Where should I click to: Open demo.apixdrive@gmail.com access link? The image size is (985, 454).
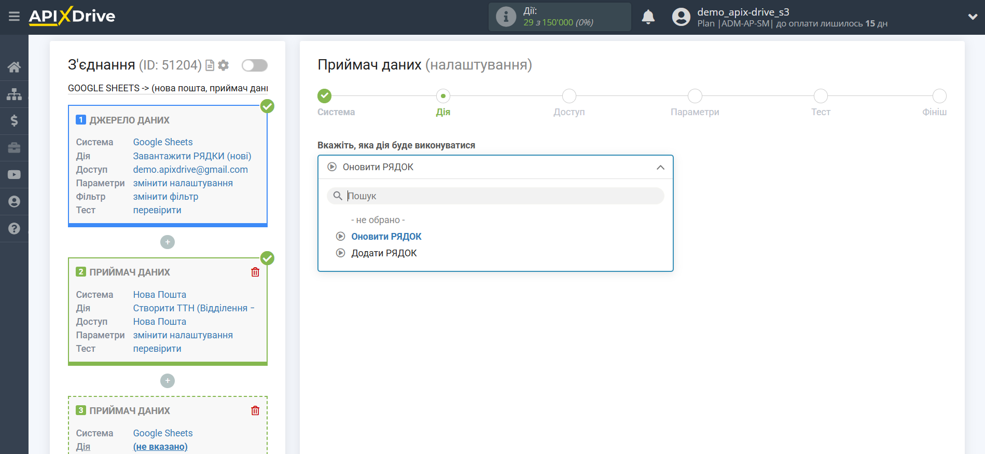(x=190, y=170)
